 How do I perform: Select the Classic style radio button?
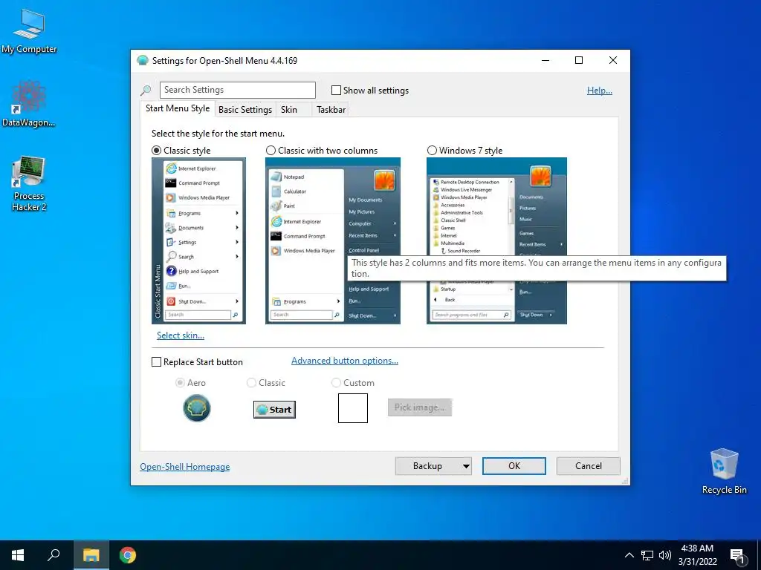tap(156, 150)
